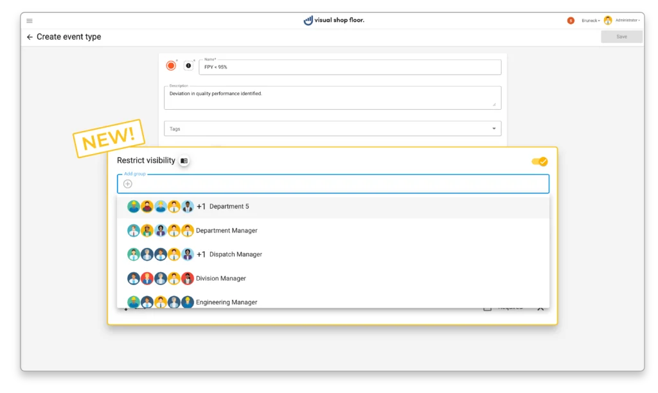This screenshot has height=393, width=658.
Task: Choose the event type icon picker
Action: click(188, 65)
